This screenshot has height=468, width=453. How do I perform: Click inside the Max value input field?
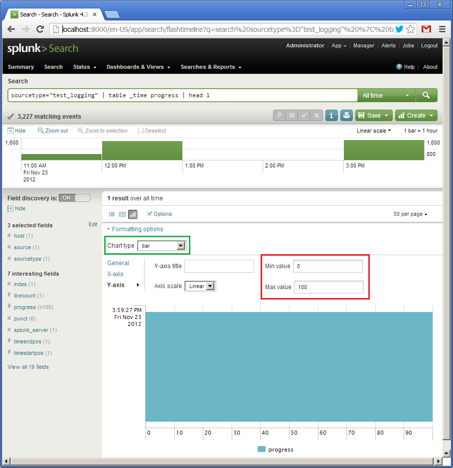[x=327, y=287]
